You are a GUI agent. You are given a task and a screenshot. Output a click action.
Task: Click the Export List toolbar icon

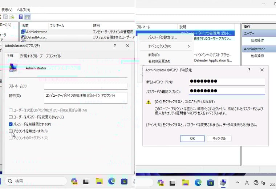click(x=12, y=17)
